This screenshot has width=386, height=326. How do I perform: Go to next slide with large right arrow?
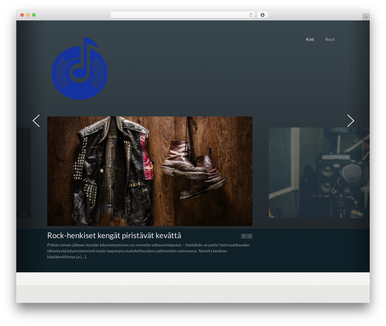click(350, 121)
